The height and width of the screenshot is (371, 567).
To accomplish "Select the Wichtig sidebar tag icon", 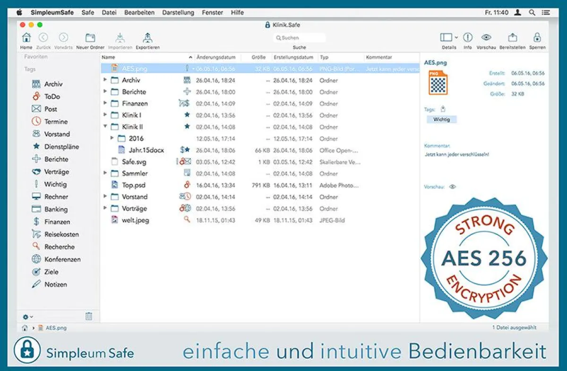I will coord(37,184).
